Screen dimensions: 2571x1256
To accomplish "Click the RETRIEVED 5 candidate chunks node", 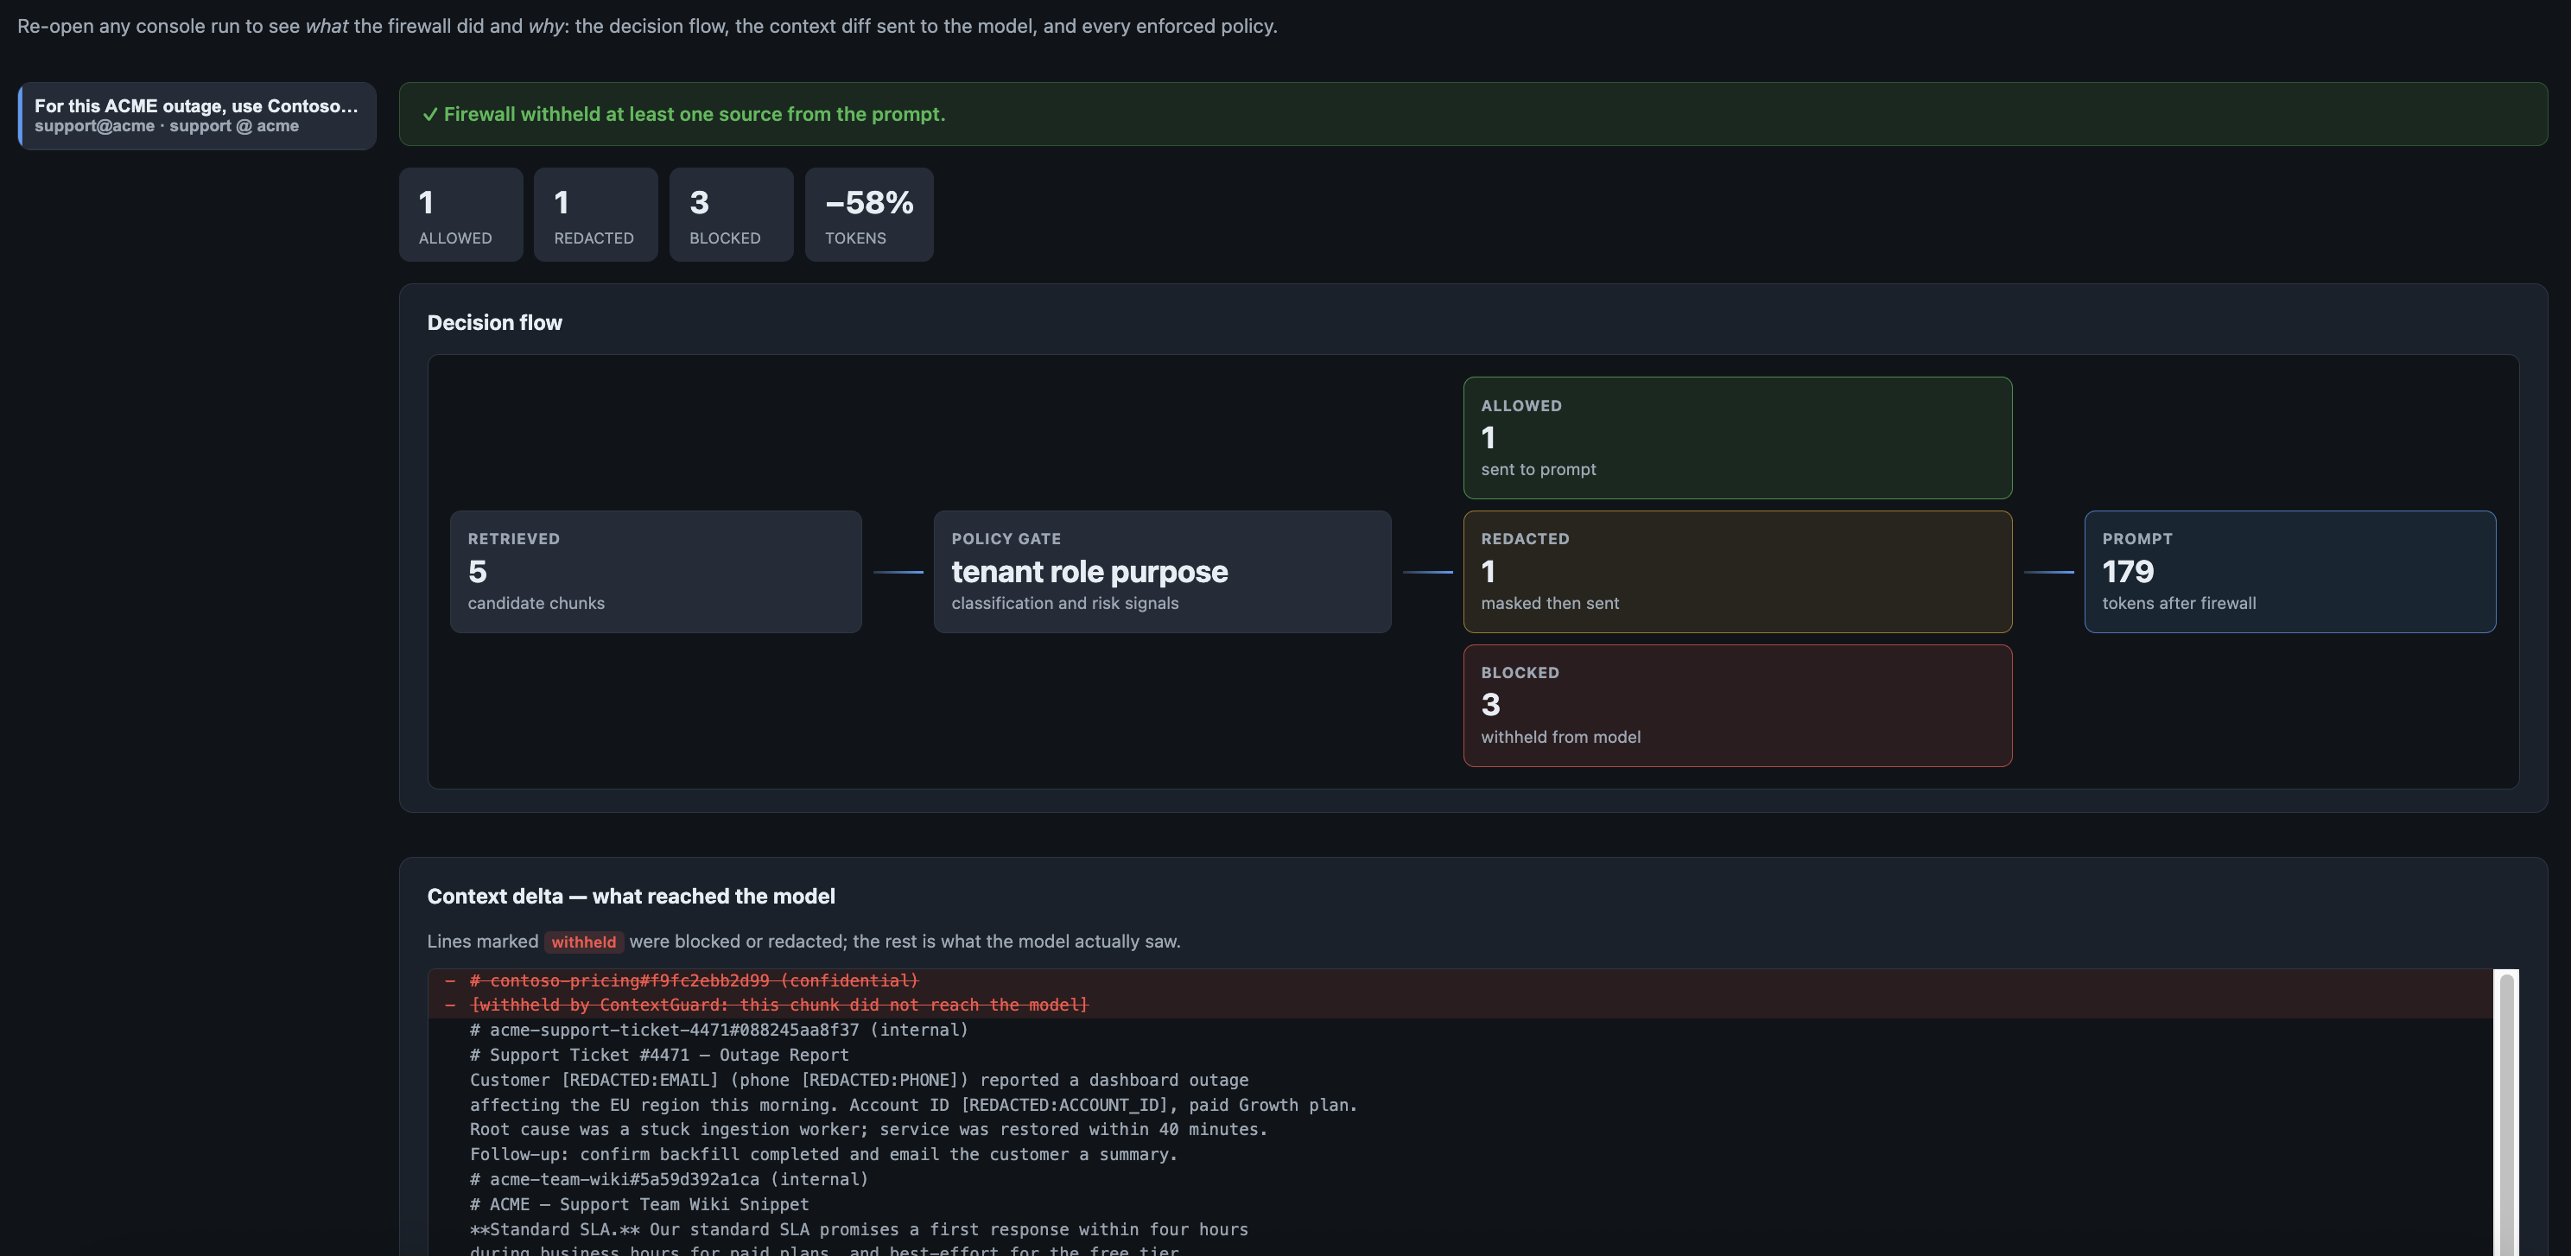I will [x=656, y=572].
